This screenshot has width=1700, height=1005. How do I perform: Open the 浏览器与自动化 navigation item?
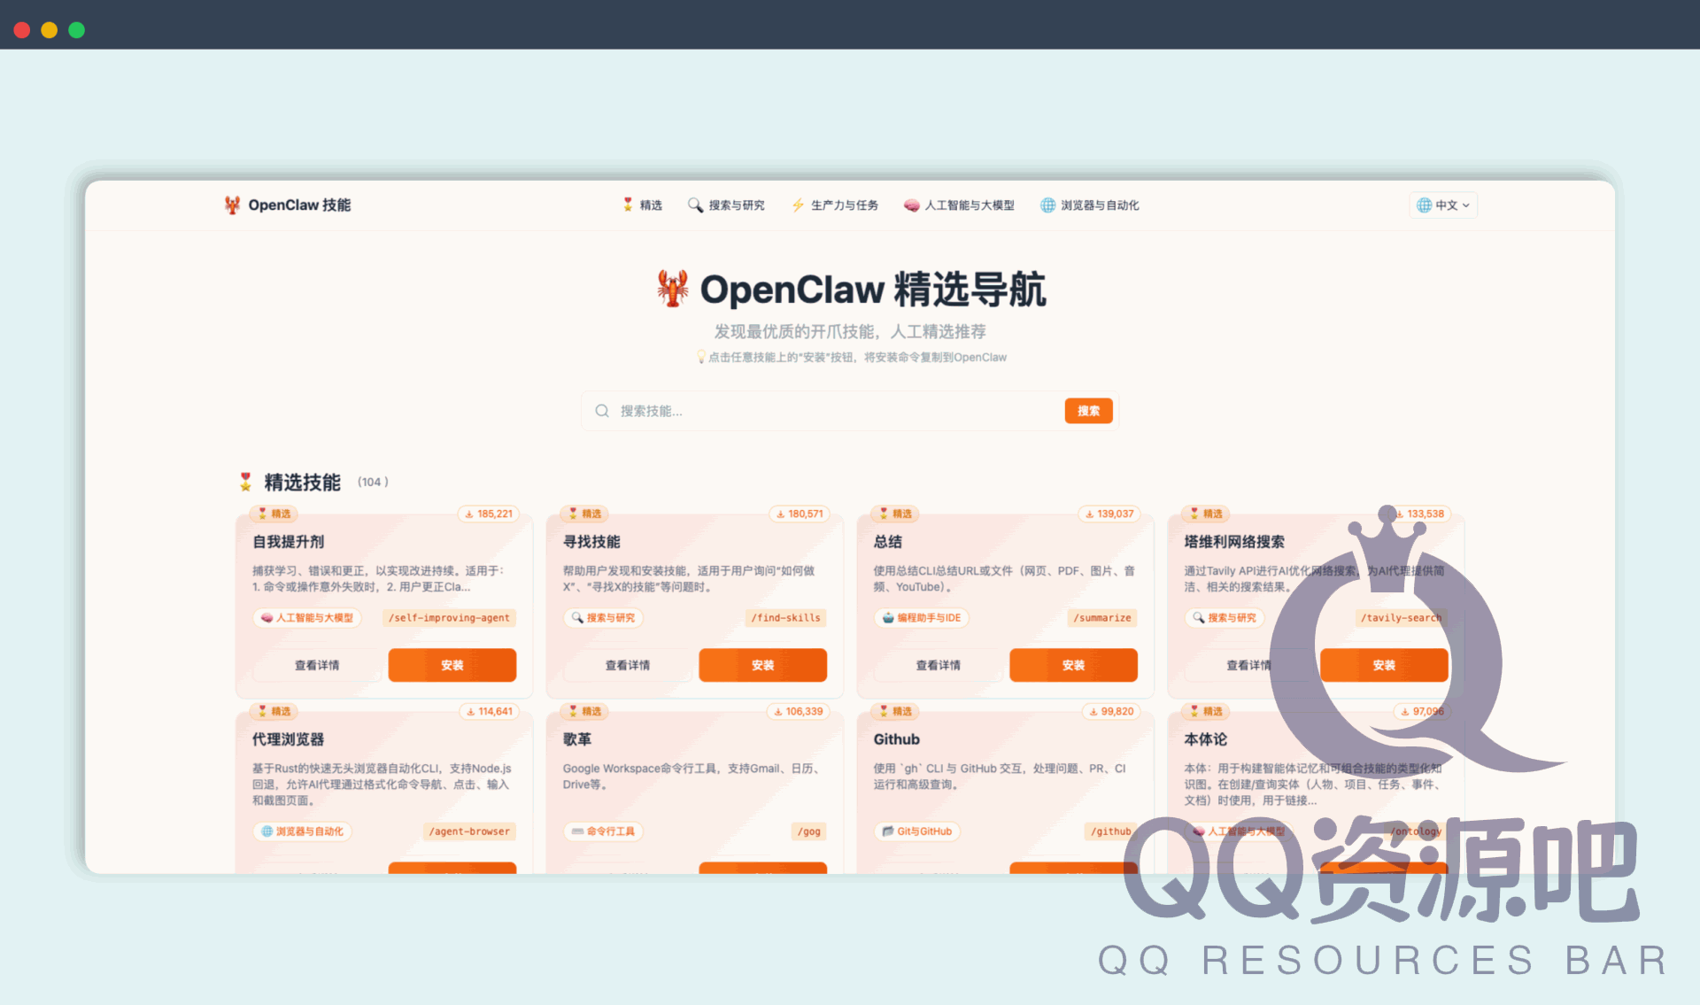point(1090,205)
